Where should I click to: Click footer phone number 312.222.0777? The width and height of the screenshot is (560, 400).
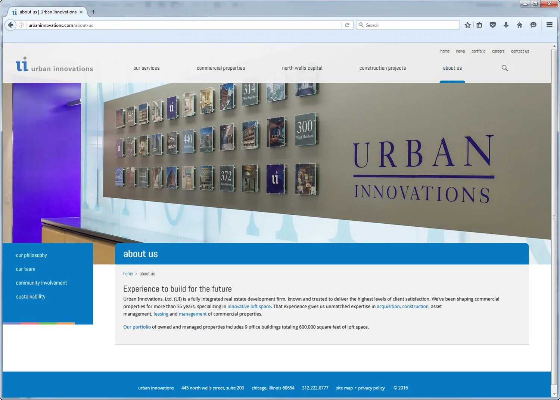(x=315, y=388)
